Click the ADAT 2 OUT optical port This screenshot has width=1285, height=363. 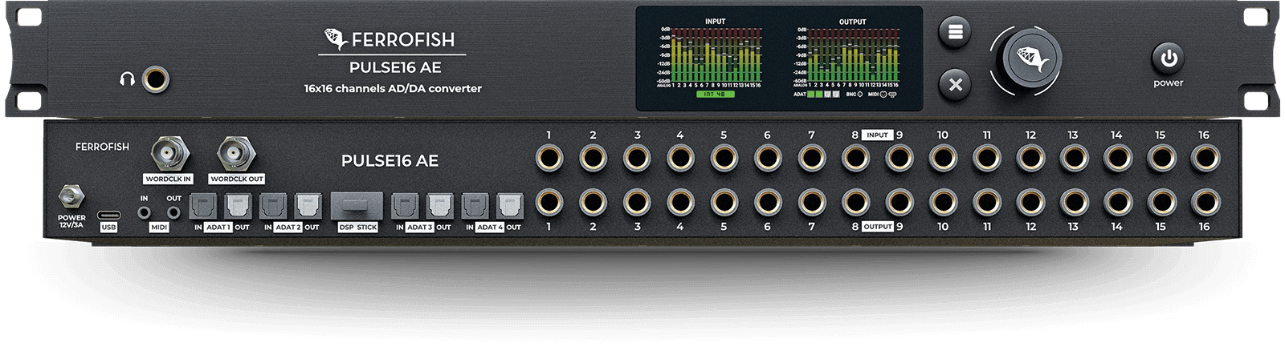[x=308, y=207]
